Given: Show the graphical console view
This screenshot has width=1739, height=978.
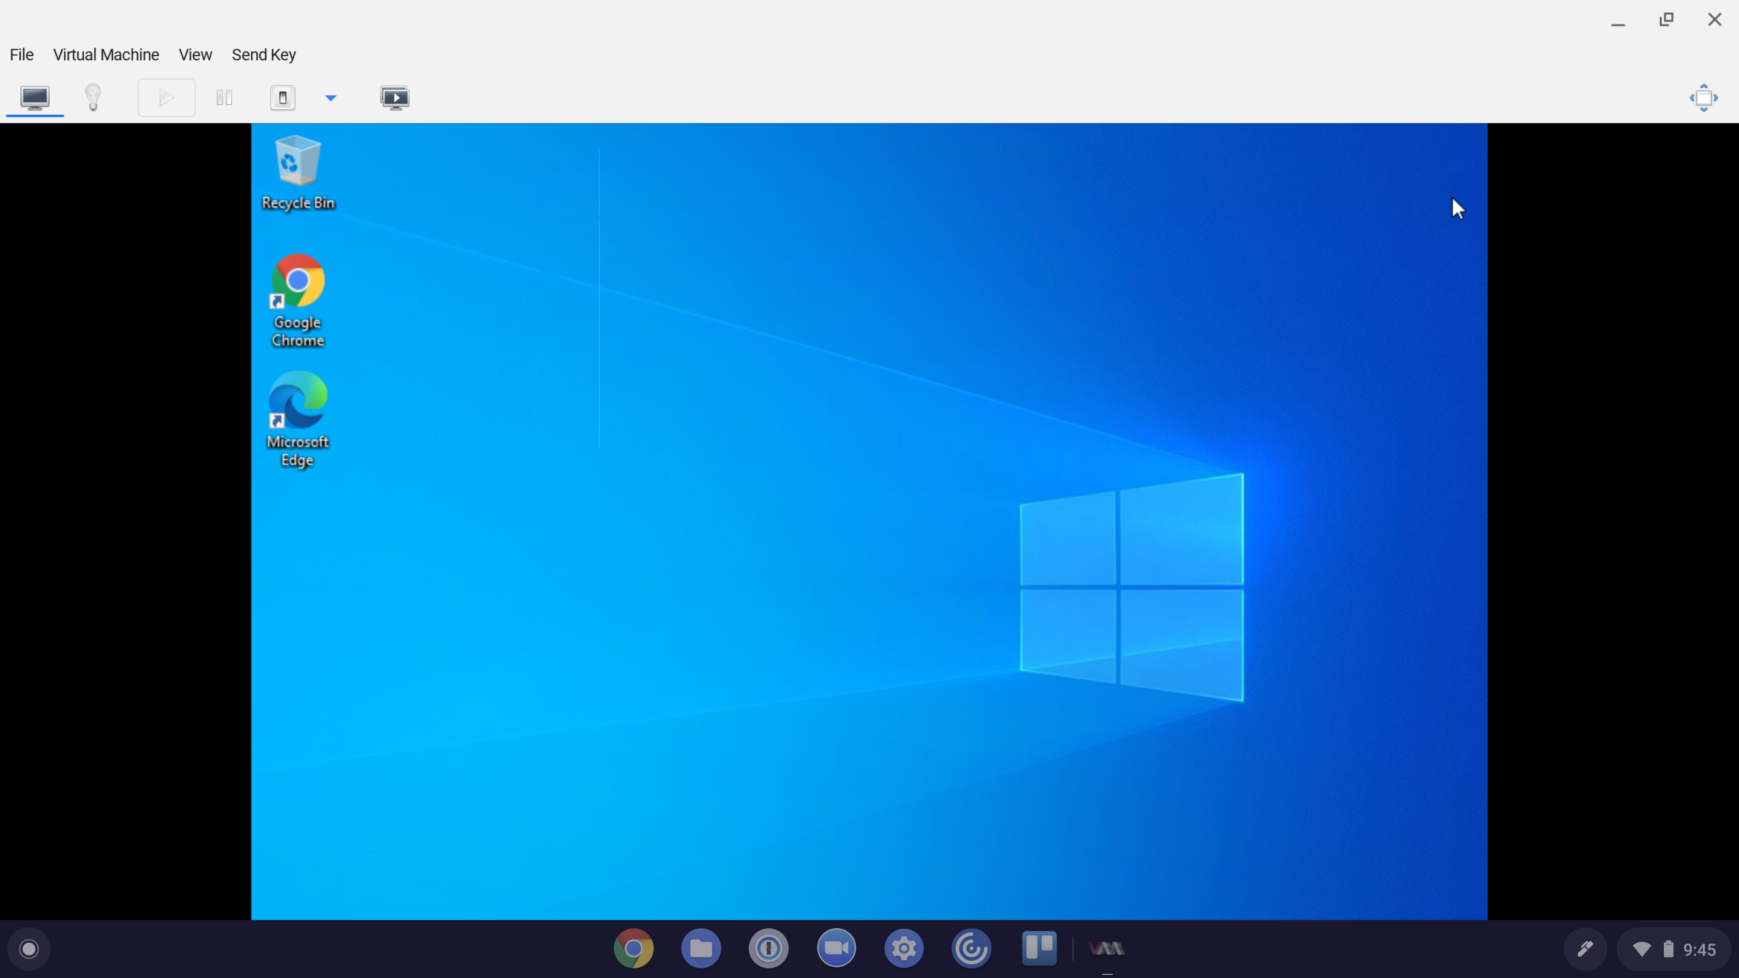Looking at the screenshot, I should (34, 98).
